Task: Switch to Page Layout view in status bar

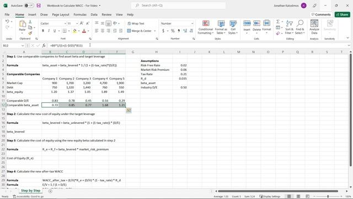Action: 298,196
